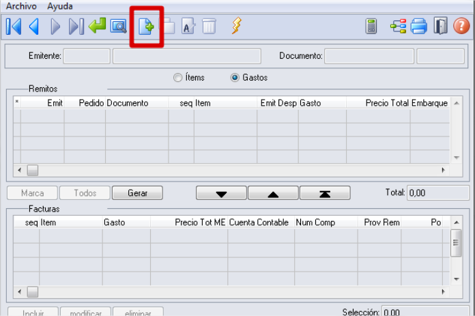Click the Marca button
This screenshot has width=475, height=316.
[x=32, y=193]
